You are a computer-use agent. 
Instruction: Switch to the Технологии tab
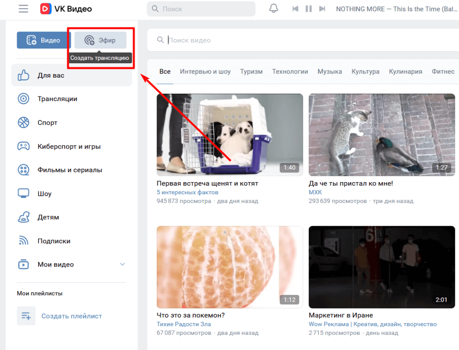pyautogui.click(x=290, y=71)
